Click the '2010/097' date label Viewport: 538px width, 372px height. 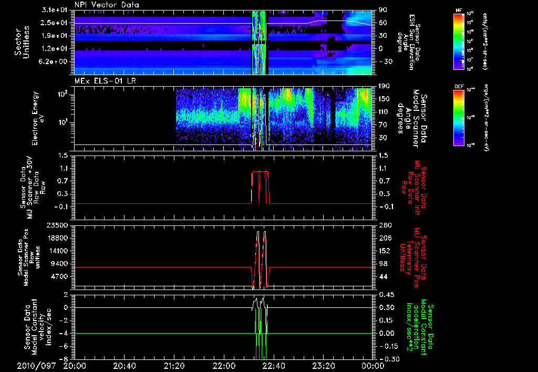[36, 366]
